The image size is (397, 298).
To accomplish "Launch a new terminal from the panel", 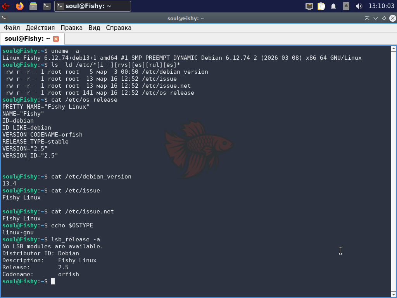I will [47, 6].
